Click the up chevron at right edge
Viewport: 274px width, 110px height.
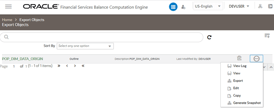coord(271,67)
